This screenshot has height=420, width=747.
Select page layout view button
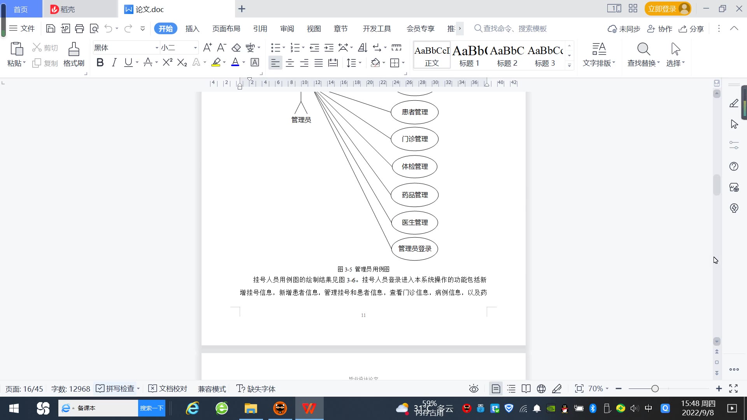tap(496, 388)
